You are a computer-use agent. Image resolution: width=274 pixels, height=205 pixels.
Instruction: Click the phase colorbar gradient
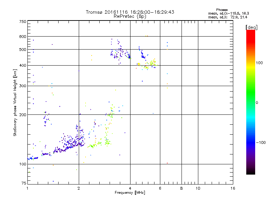pos(251,102)
